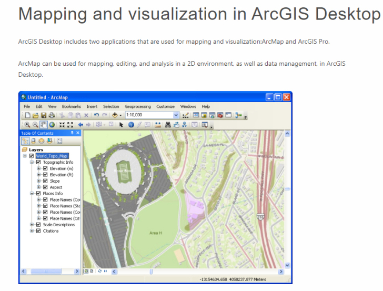Open the Find Route tool
The width and height of the screenshot is (383, 291).
click(x=176, y=125)
